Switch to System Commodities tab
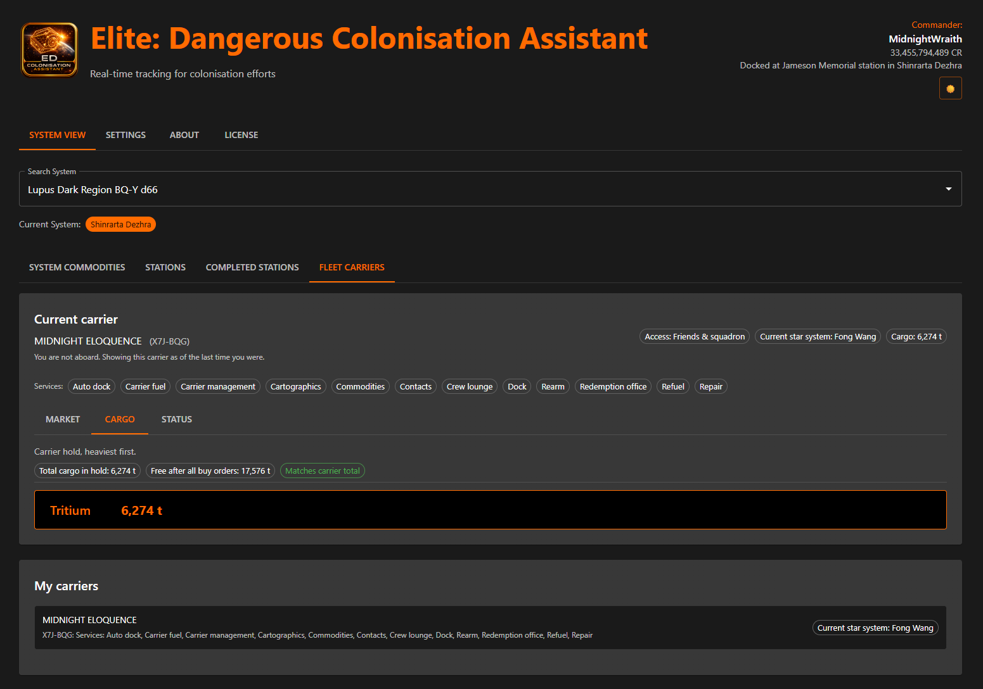This screenshot has width=983, height=689. pyautogui.click(x=77, y=267)
